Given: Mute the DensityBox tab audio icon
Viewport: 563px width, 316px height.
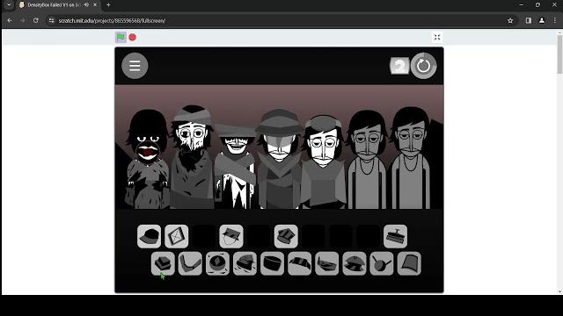Looking at the screenshot, I should (86, 5).
